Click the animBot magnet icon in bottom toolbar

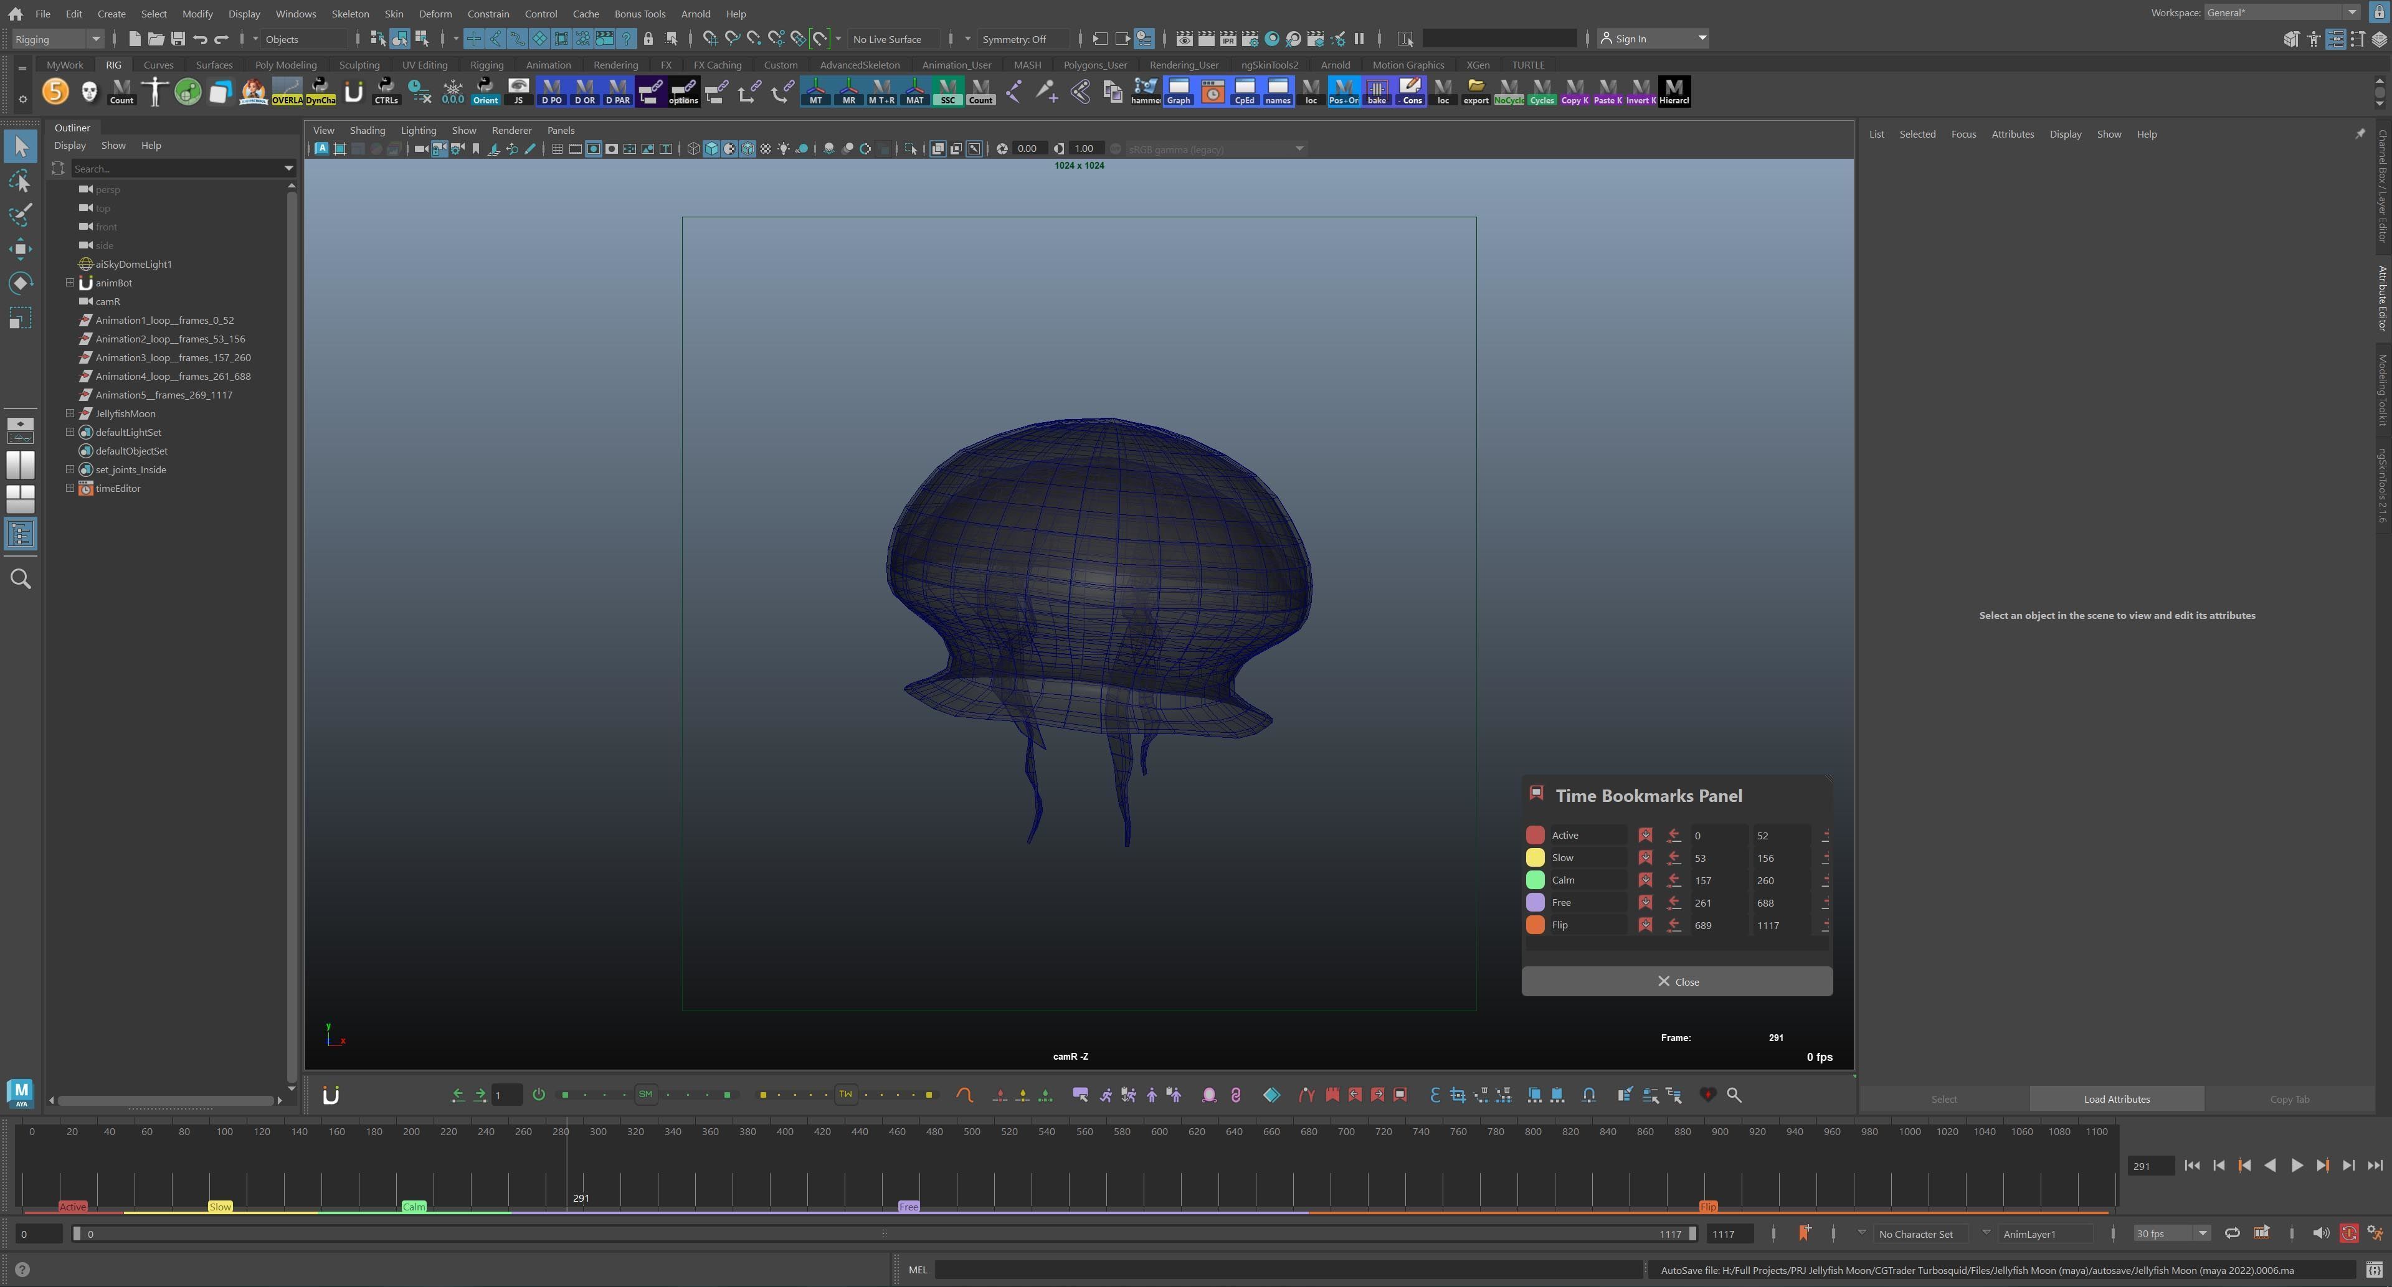(331, 1096)
